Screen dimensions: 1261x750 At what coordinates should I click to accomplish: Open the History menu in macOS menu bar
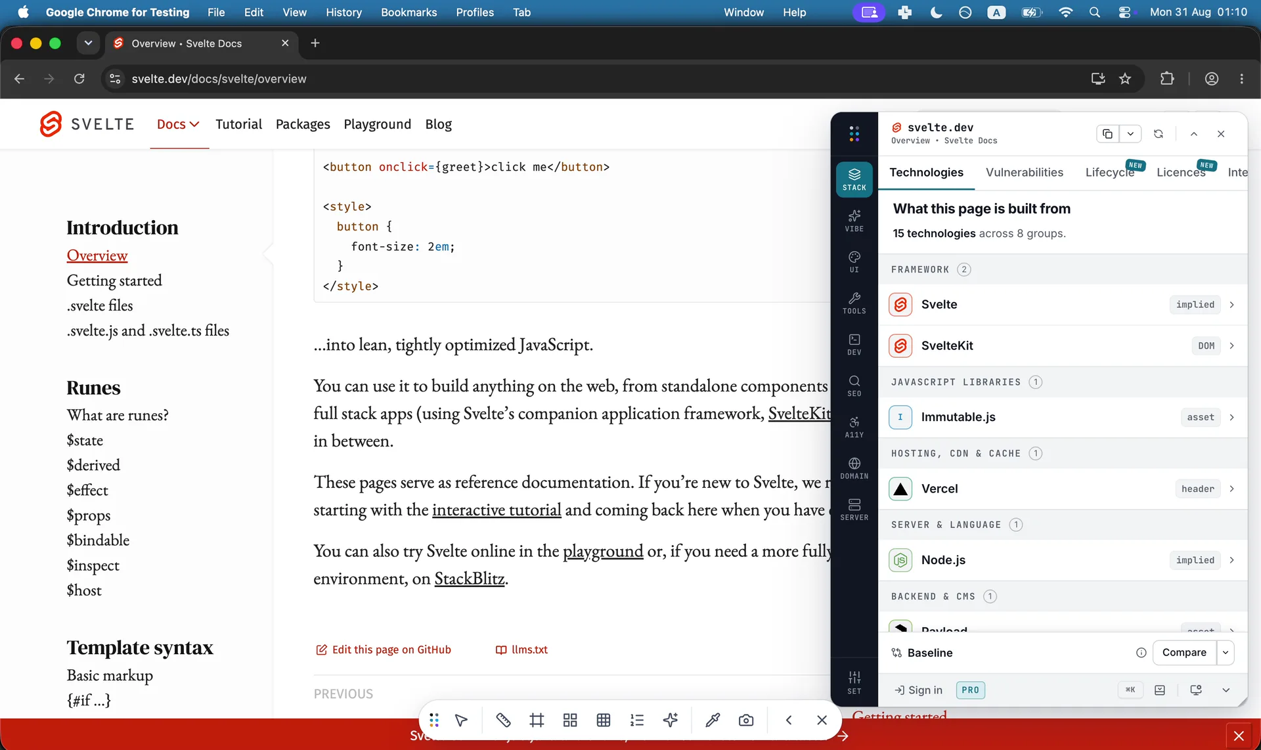(x=343, y=12)
